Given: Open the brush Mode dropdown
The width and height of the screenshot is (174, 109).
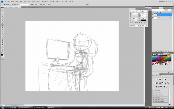Looking at the screenshot, I should pyautogui.click(x=23, y=5).
